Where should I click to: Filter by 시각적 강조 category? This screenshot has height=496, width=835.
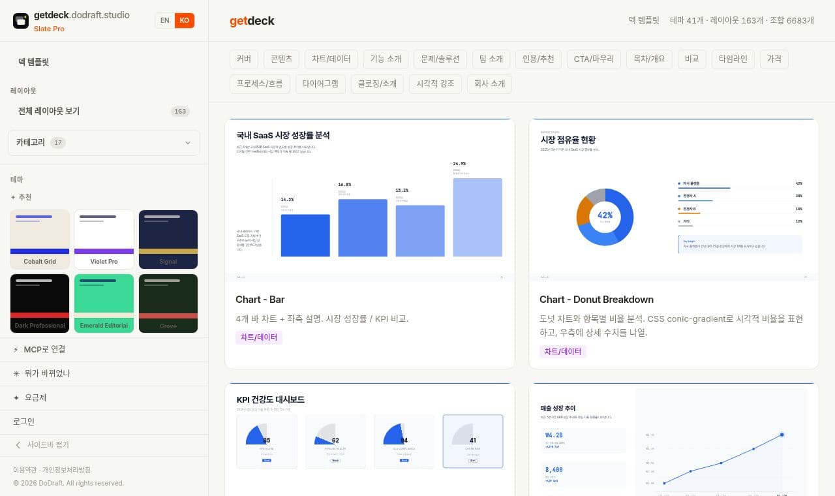click(436, 84)
